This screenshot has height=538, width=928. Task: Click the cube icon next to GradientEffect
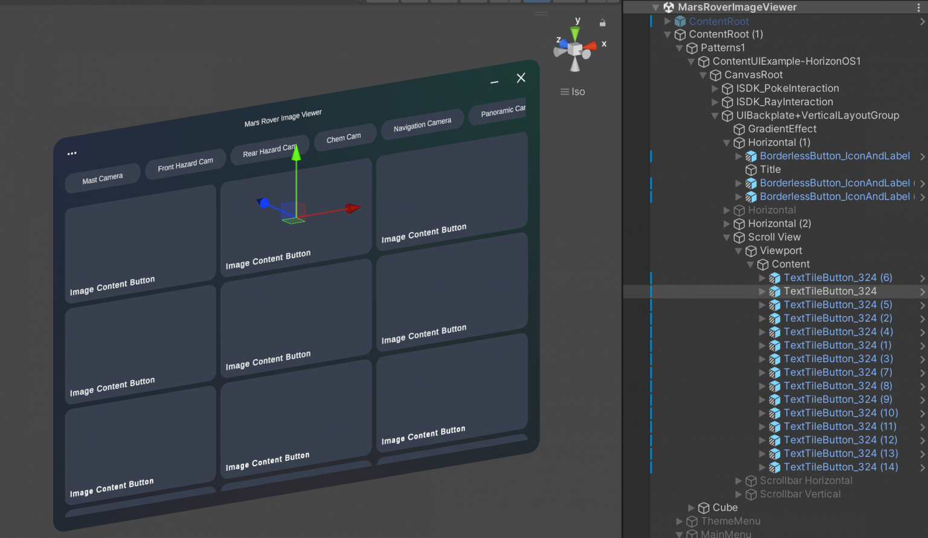point(739,129)
